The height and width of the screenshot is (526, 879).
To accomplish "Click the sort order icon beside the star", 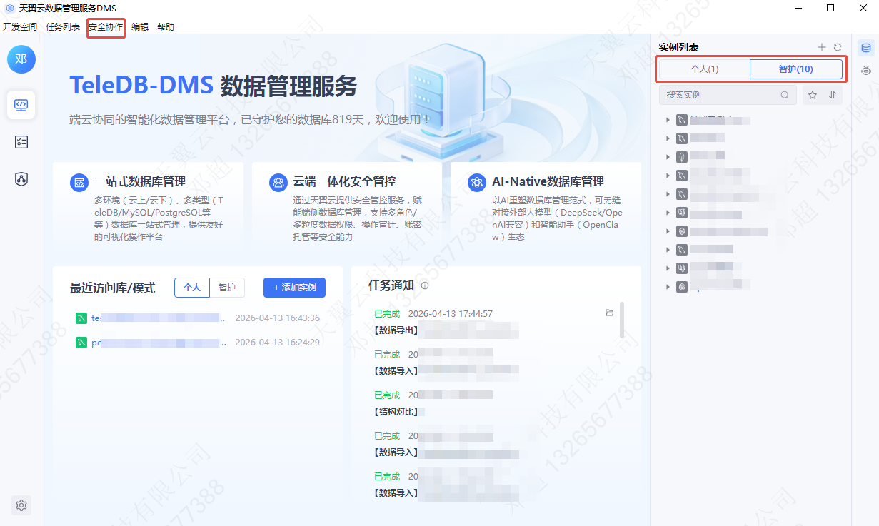I will (x=833, y=95).
